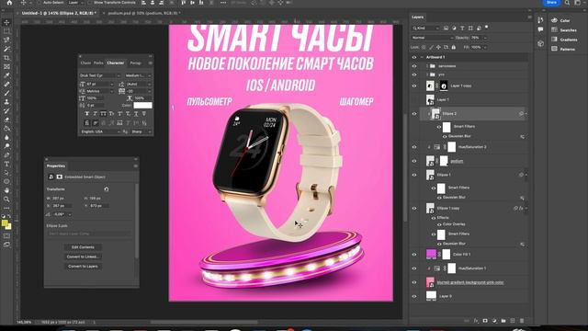Click the foreground color swatch in toolbar
Image resolution: width=588 pixels, height=331 pixels.
(5, 223)
